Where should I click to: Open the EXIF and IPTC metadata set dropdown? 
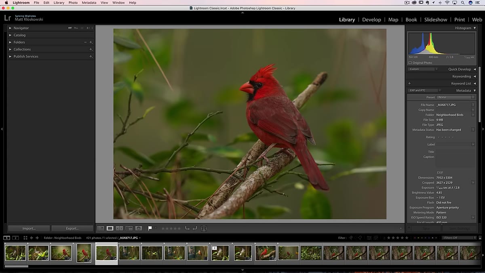coord(425,90)
